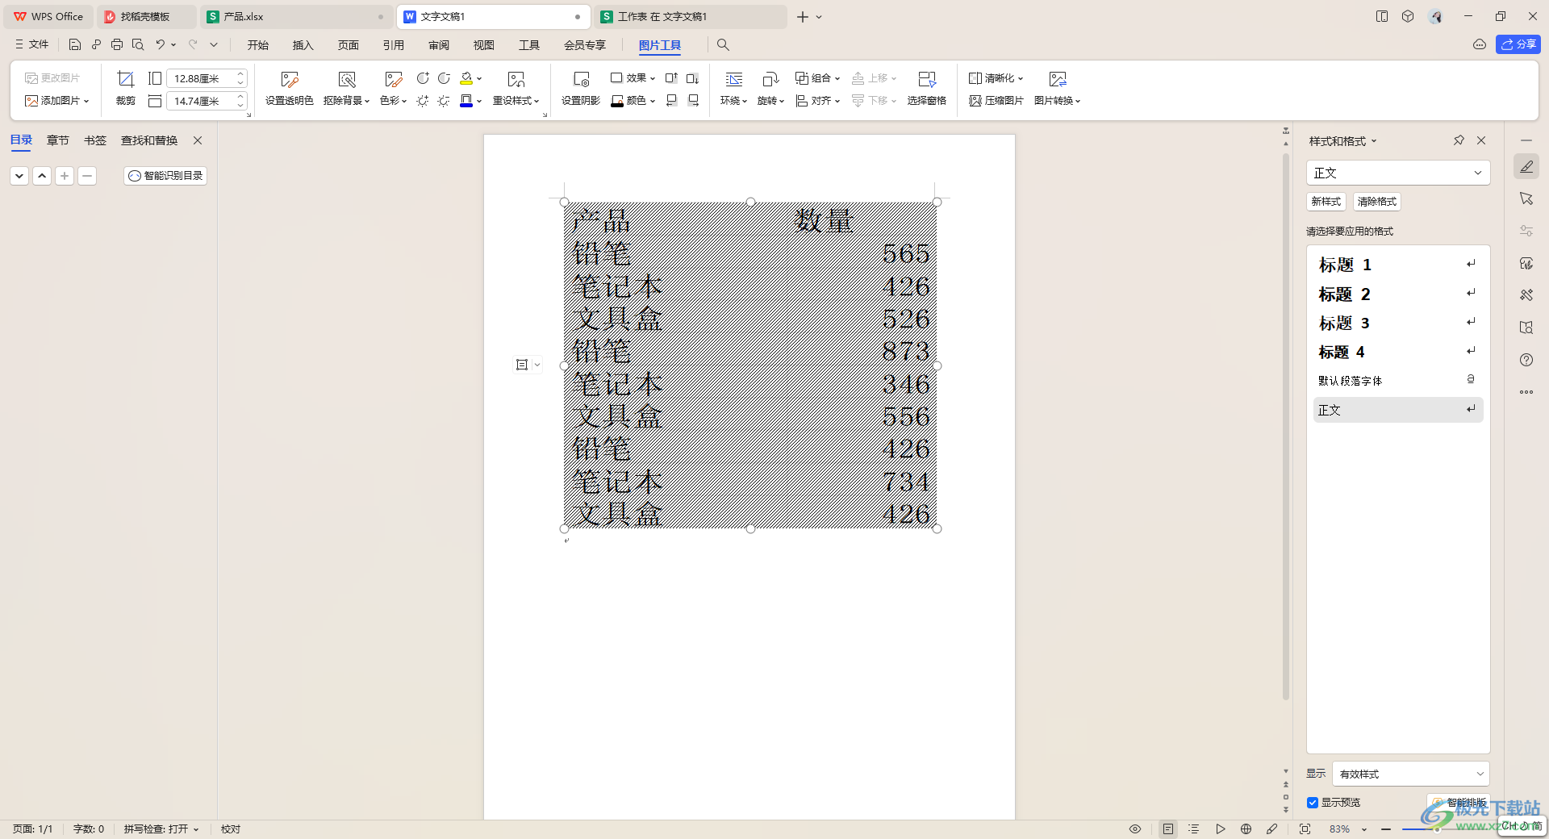Screen dimensions: 1549x839
Task: Select the Crop (裁剪) tool
Action: (x=125, y=88)
